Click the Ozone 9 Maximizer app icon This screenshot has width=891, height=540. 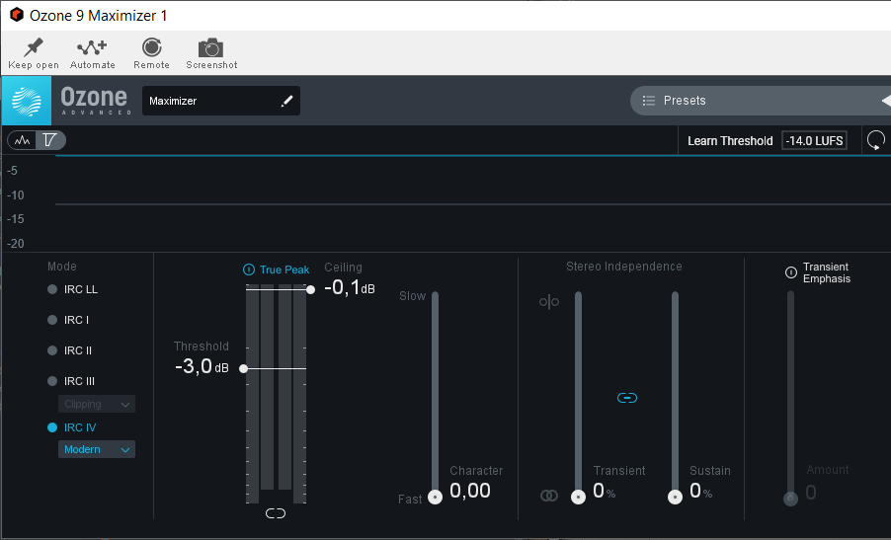pos(17,15)
